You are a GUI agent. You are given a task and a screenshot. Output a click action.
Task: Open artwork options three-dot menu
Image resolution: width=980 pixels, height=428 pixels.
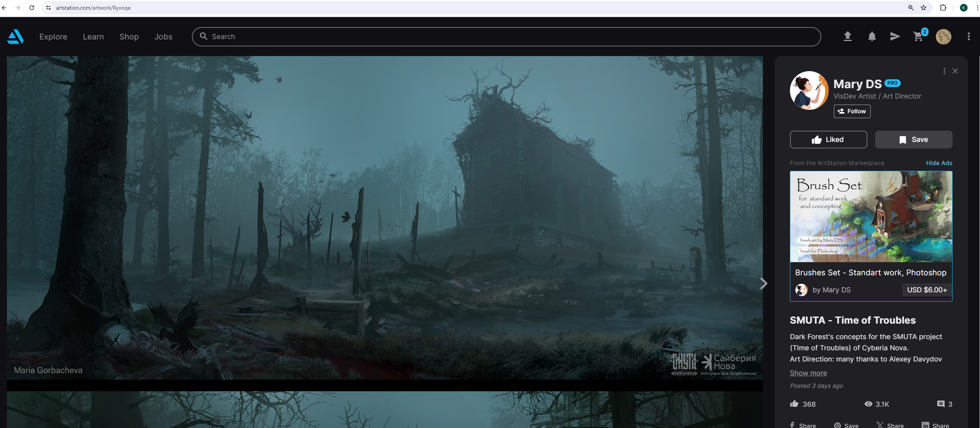pos(944,71)
